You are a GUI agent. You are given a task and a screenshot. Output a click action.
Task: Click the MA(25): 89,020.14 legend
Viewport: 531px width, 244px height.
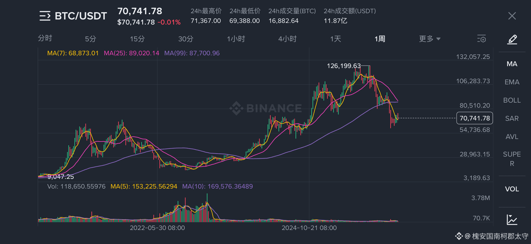131,53
